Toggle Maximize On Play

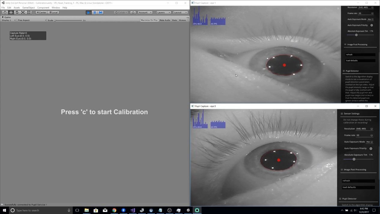coord(149,20)
